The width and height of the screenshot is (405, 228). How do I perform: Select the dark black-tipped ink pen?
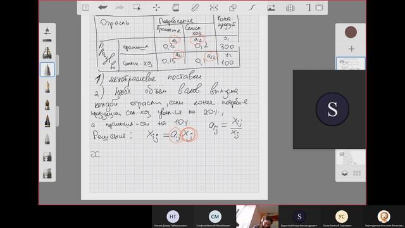pos(47,121)
